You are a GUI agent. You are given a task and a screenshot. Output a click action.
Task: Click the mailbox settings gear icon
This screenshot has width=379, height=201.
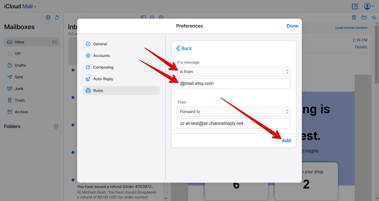pos(48,17)
